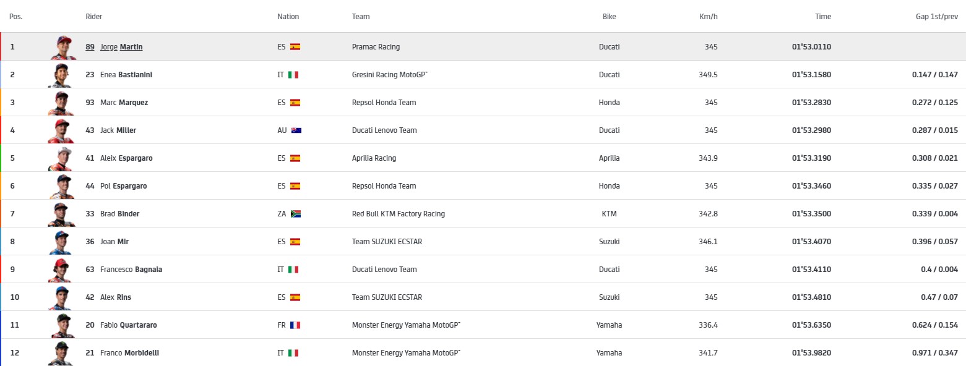Screen dimensions: 966x366
Task: Select the Red Bull KTM Factory Racing team text
Action: pos(398,214)
